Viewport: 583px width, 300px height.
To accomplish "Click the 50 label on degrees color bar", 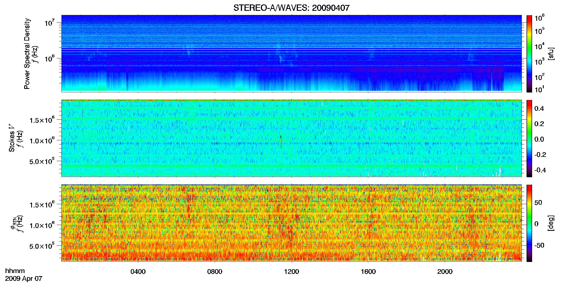I will 538,202.
